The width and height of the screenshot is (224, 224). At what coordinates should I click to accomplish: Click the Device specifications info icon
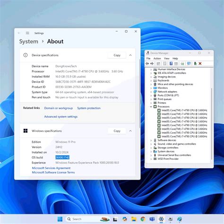coord(26,55)
